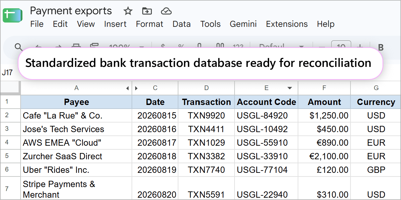401x200 pixels.
Task: Select transaction cell TXN1029
Action: (x=206, y=143)
